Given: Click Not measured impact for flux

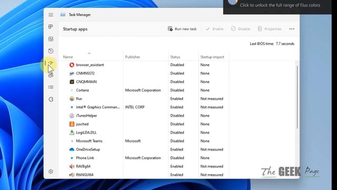Looking at the screenshot, I should click(212, 99).
